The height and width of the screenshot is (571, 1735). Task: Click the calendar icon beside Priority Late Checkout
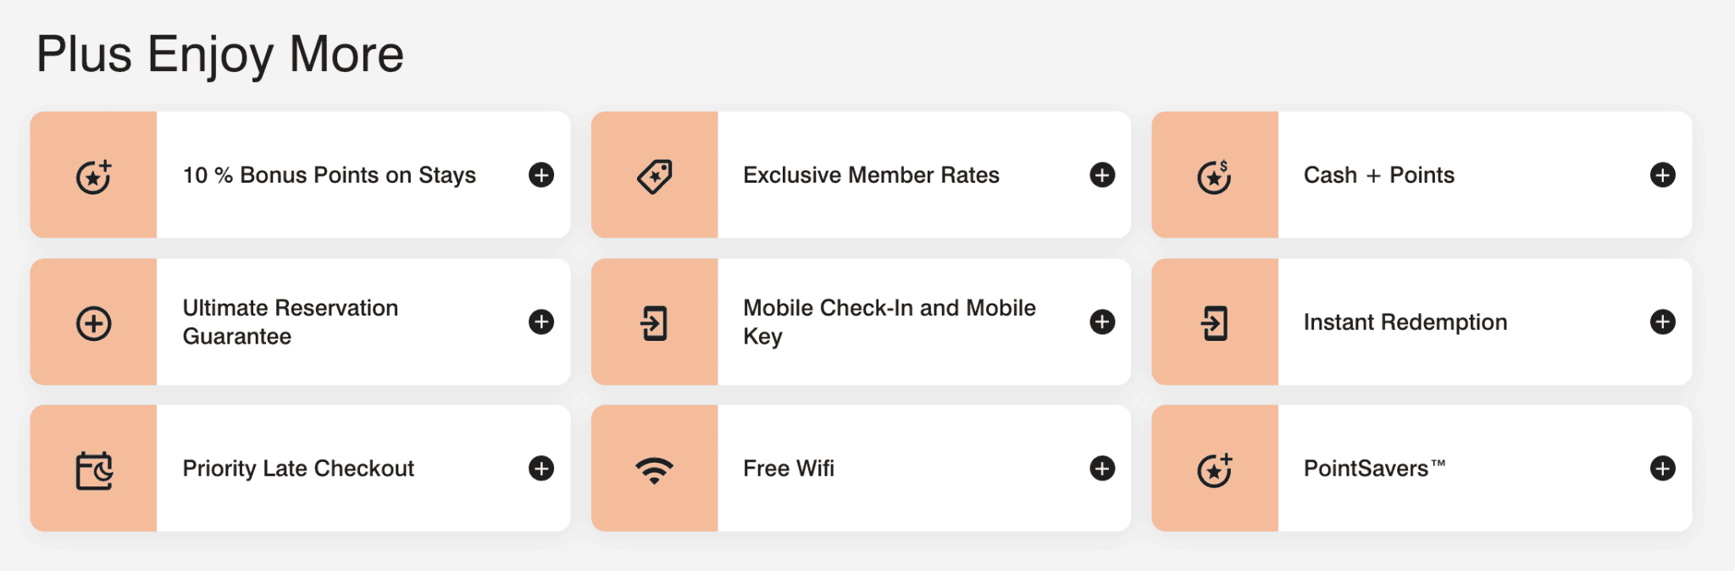(x=93, y=468)
